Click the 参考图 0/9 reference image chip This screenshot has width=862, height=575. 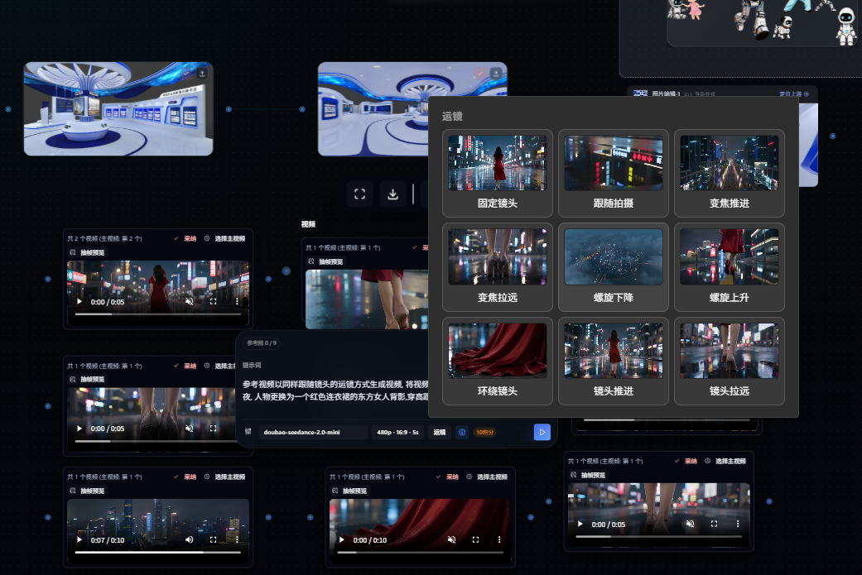coord(262,343)
